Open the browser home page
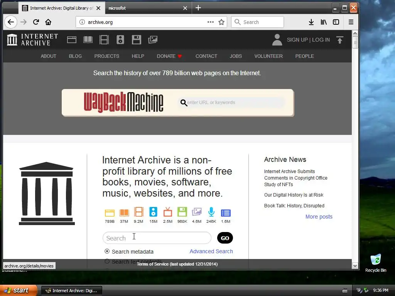This screenshot has width=395, height=296. click(48, 22)
